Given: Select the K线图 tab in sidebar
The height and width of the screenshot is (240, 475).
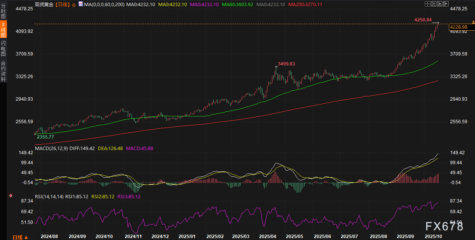Looking at the screenshot, I should pos(3,29).
